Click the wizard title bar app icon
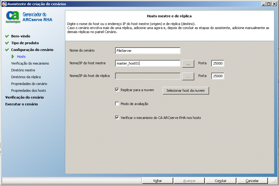279x186 pixels. [x=4, y=4]
